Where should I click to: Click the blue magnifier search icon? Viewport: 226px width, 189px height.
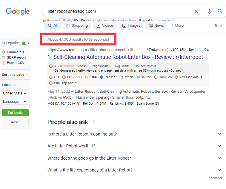220,11
